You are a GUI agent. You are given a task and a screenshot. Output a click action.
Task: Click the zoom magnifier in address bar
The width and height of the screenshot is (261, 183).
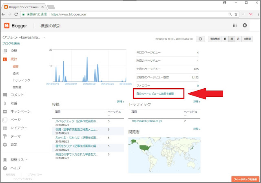click(230, 14)
